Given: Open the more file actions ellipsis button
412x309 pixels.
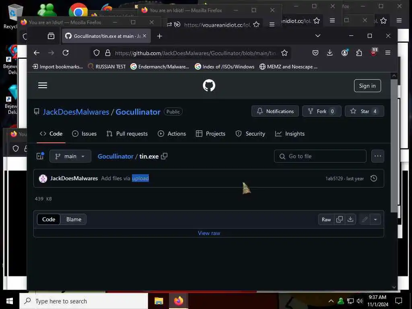Looking at the screenshot, I should click(x=377, y=156).
